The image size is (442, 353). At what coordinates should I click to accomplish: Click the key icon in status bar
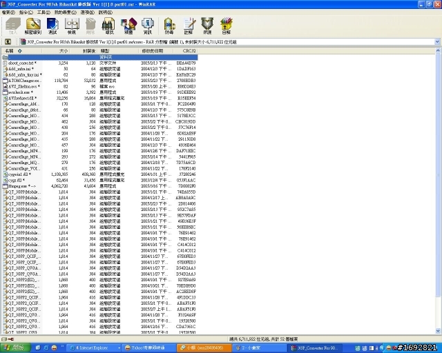[10, 339]
